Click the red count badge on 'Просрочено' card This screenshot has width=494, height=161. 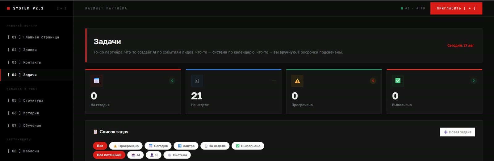click(373, 81)
